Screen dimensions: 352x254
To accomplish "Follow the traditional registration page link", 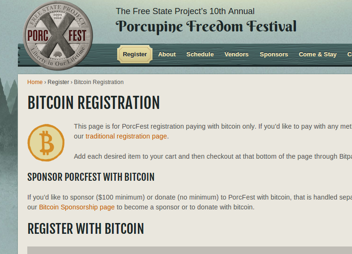I will coord(126,136).
